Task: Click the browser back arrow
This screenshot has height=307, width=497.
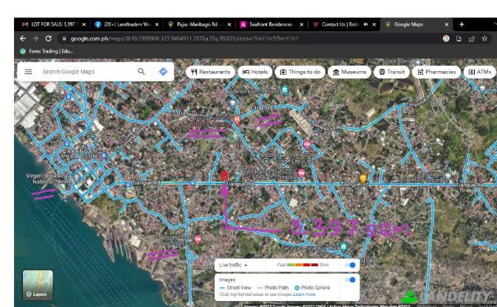Action: [x=22, y=38]
